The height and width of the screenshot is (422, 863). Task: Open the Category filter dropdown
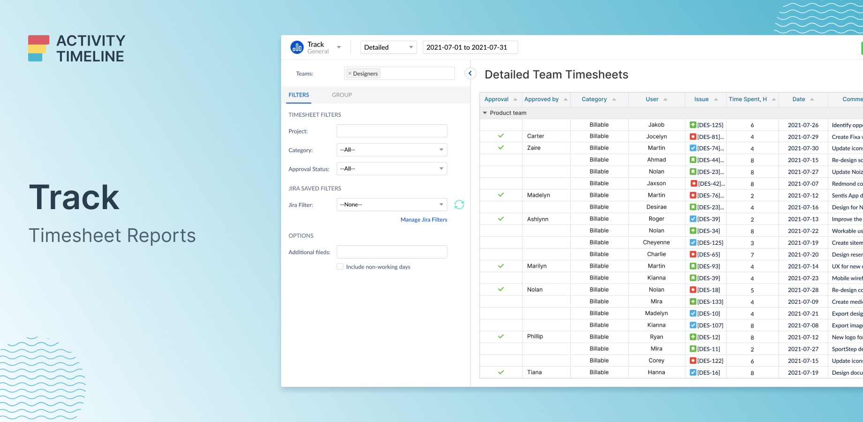(x=392, y=150)
